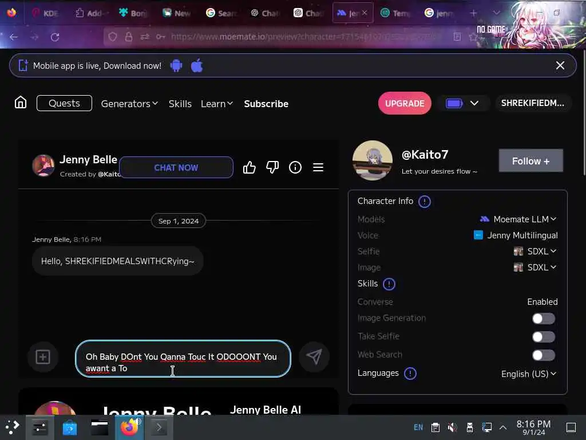Switch to the New browser tab
586x440 pixels.
pyautogui.click(x=176, y=13)
